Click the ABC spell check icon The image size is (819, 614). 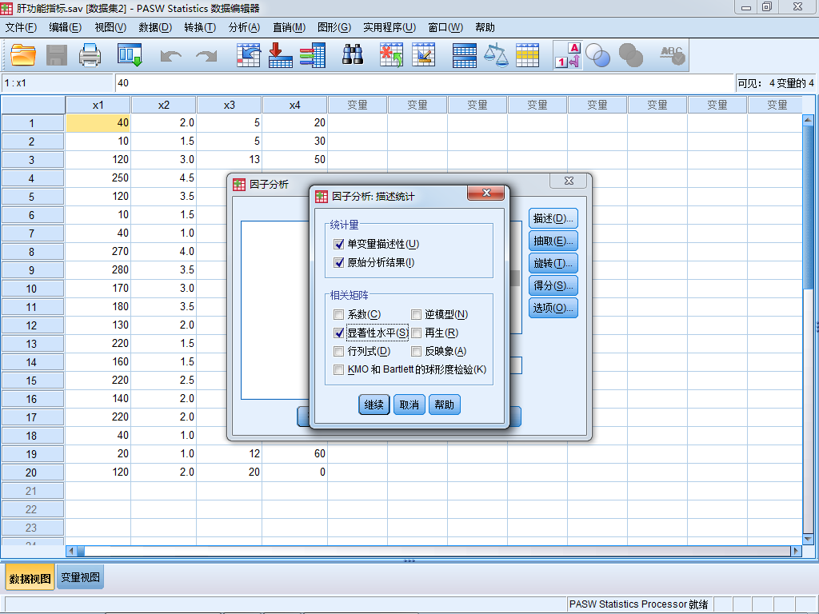click(x=672, y=55)
